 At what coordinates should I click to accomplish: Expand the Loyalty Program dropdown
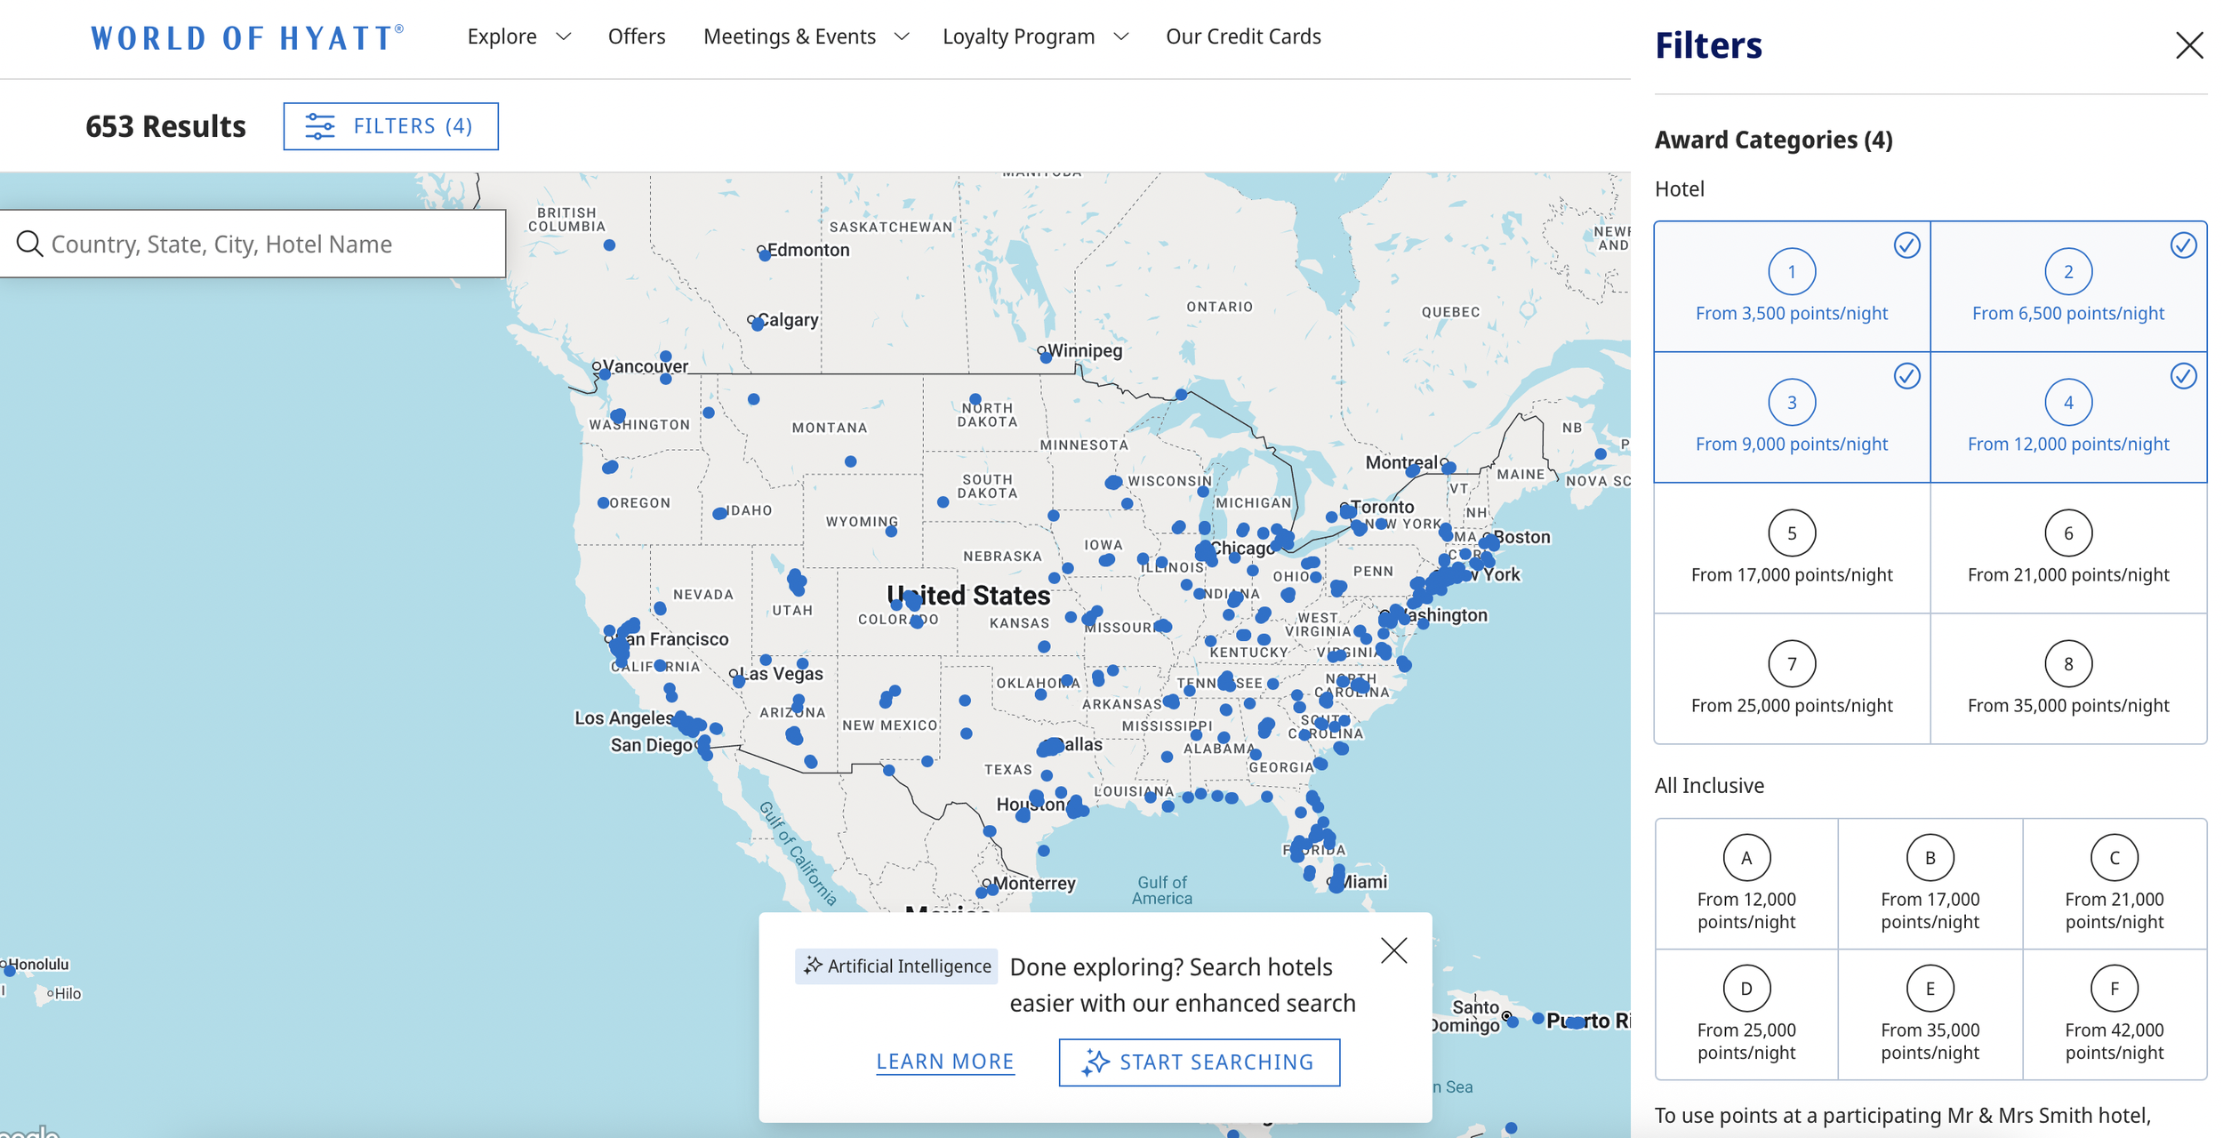(1034, 36)
